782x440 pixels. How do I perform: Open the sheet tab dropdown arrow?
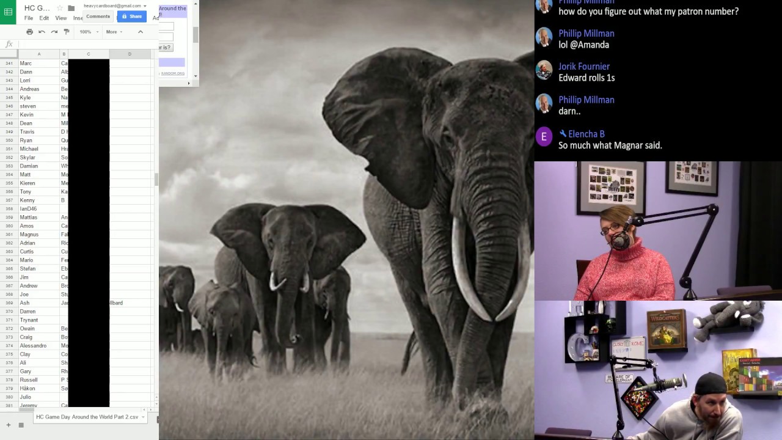tap(143, 417)
